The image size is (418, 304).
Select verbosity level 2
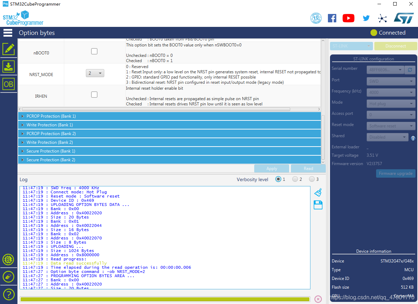295,179
